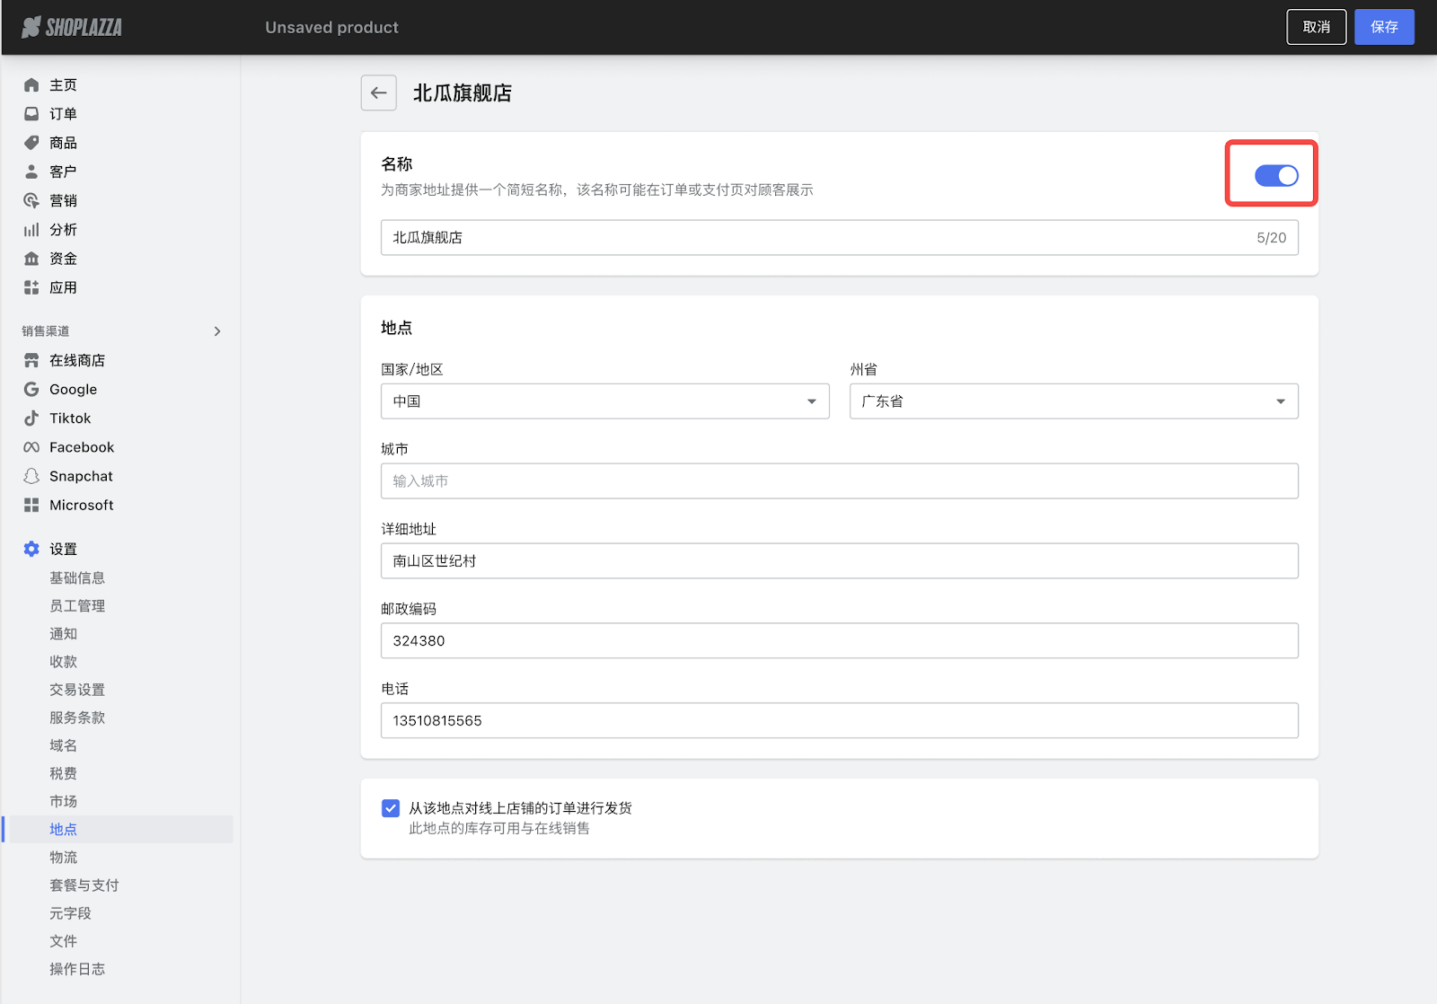Image resolution: width=1437 pixels, height=1004 pixels.
Task: Open 套餐与支付 settings item
Action: [x=84, y=885]
